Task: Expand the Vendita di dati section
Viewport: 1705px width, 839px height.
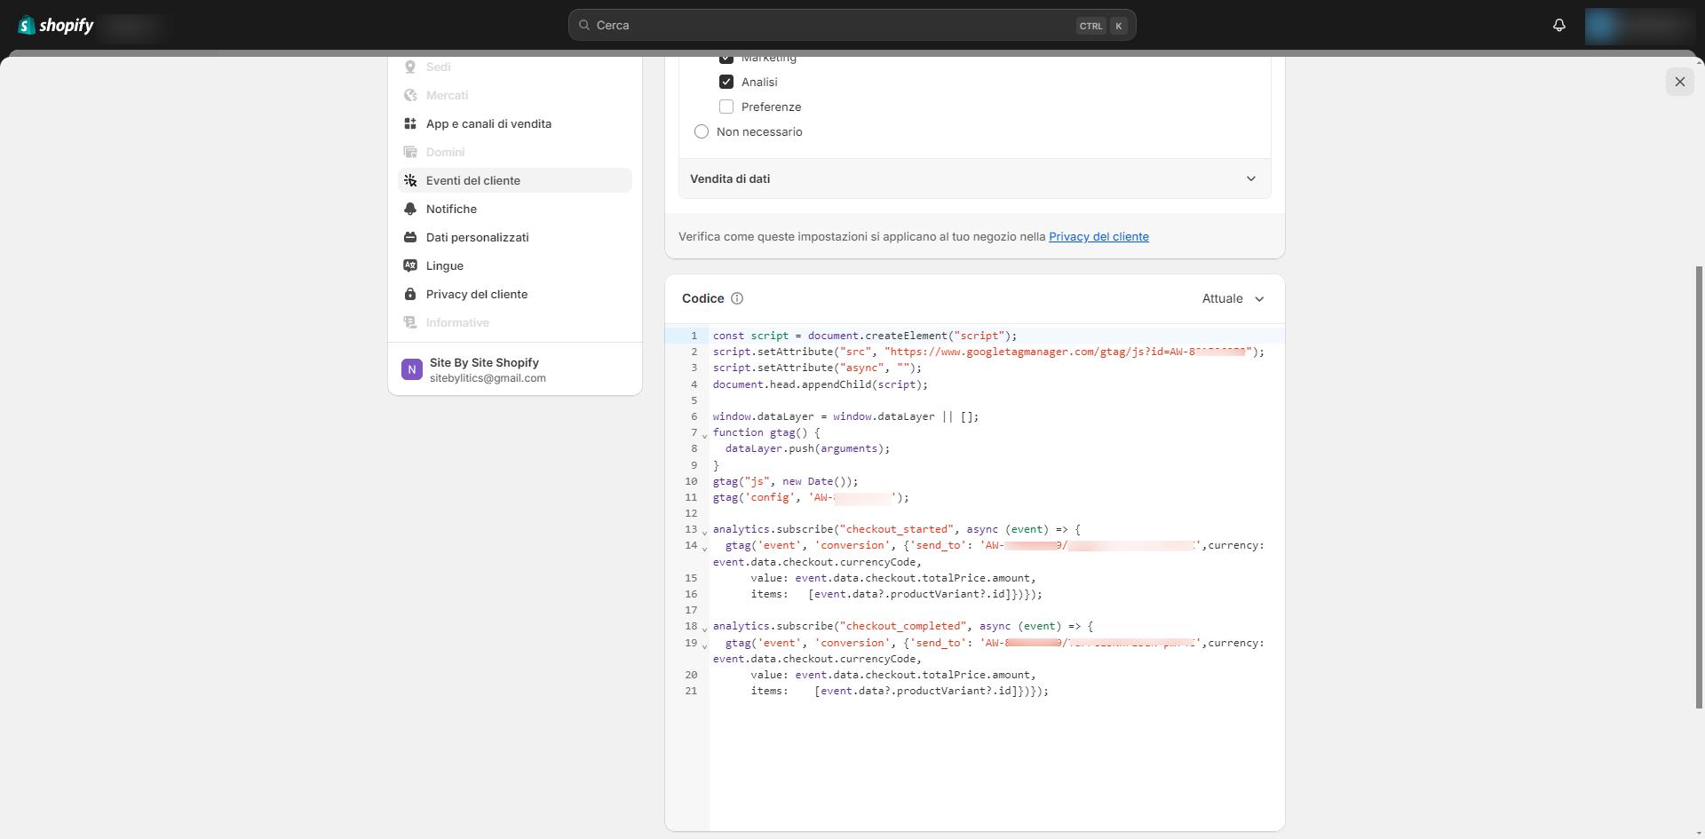Action: coord(974,178)
